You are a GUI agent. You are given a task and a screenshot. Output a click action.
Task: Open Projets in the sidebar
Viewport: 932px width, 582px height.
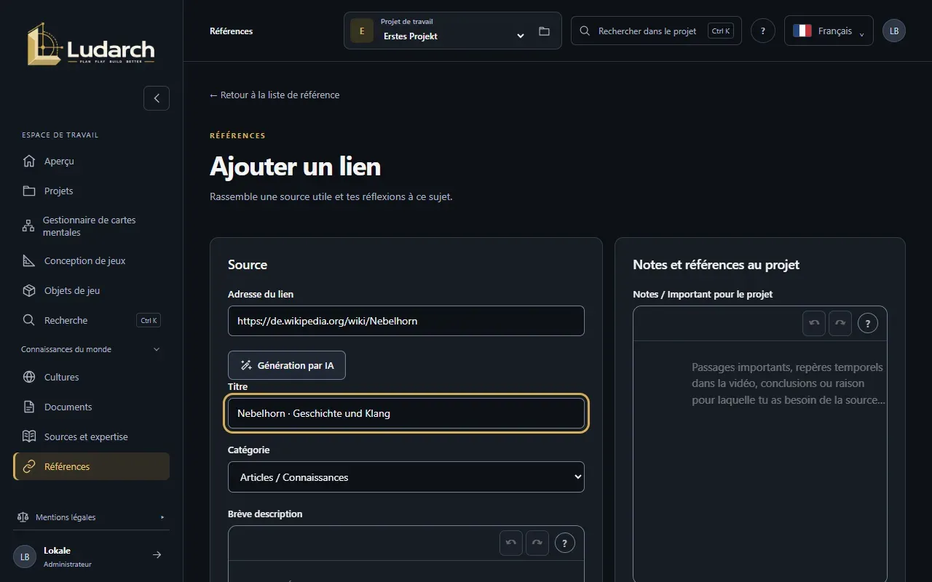pyautogui.click(x=91, y=191)
